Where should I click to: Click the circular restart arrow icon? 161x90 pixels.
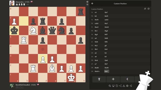(117, 86)
